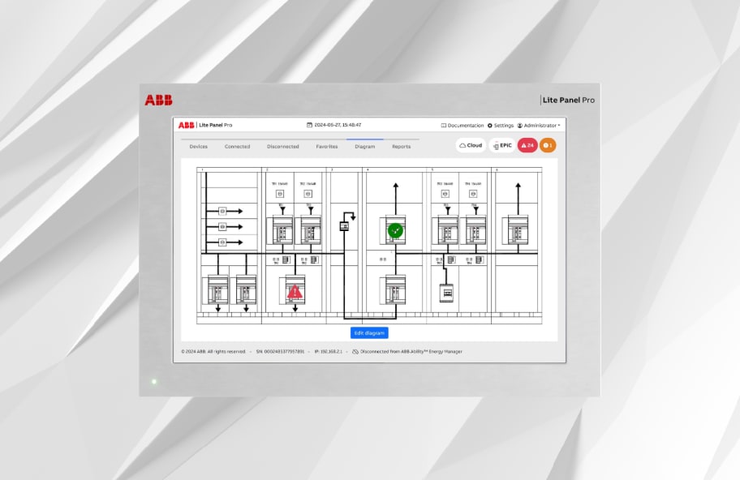The image size is (740, 480).
Task: Open Settings via the gear icon
Action: [x=490, y=126]
